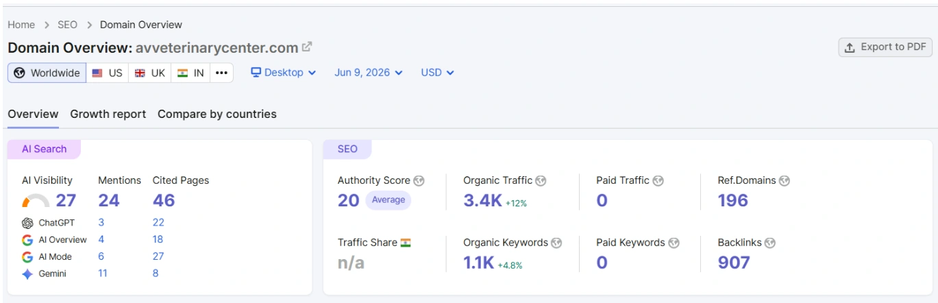The height and width of the screenshot is (303, 938).
Task: Click Ref.Domains value 196
Action: coord(733,201)
